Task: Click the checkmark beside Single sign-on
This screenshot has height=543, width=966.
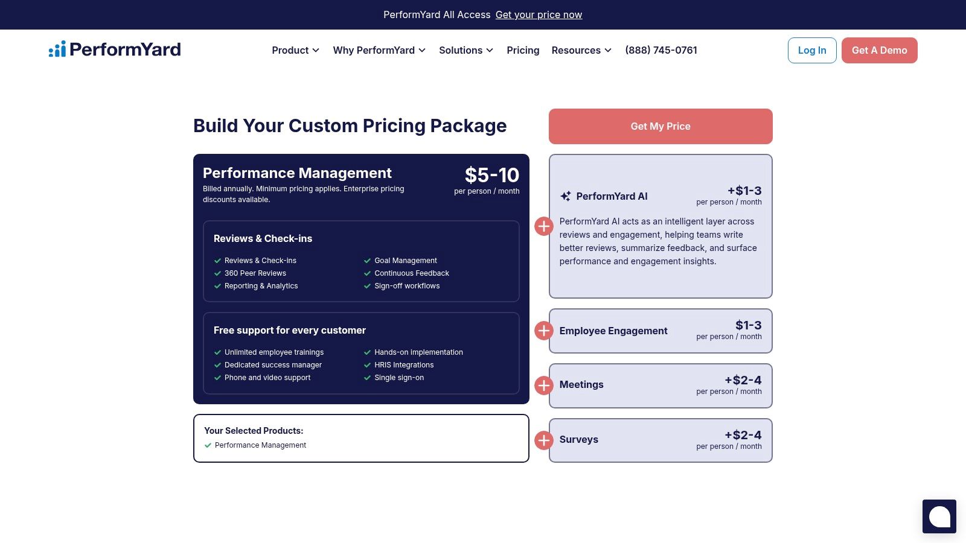Action: pos(367,378)
